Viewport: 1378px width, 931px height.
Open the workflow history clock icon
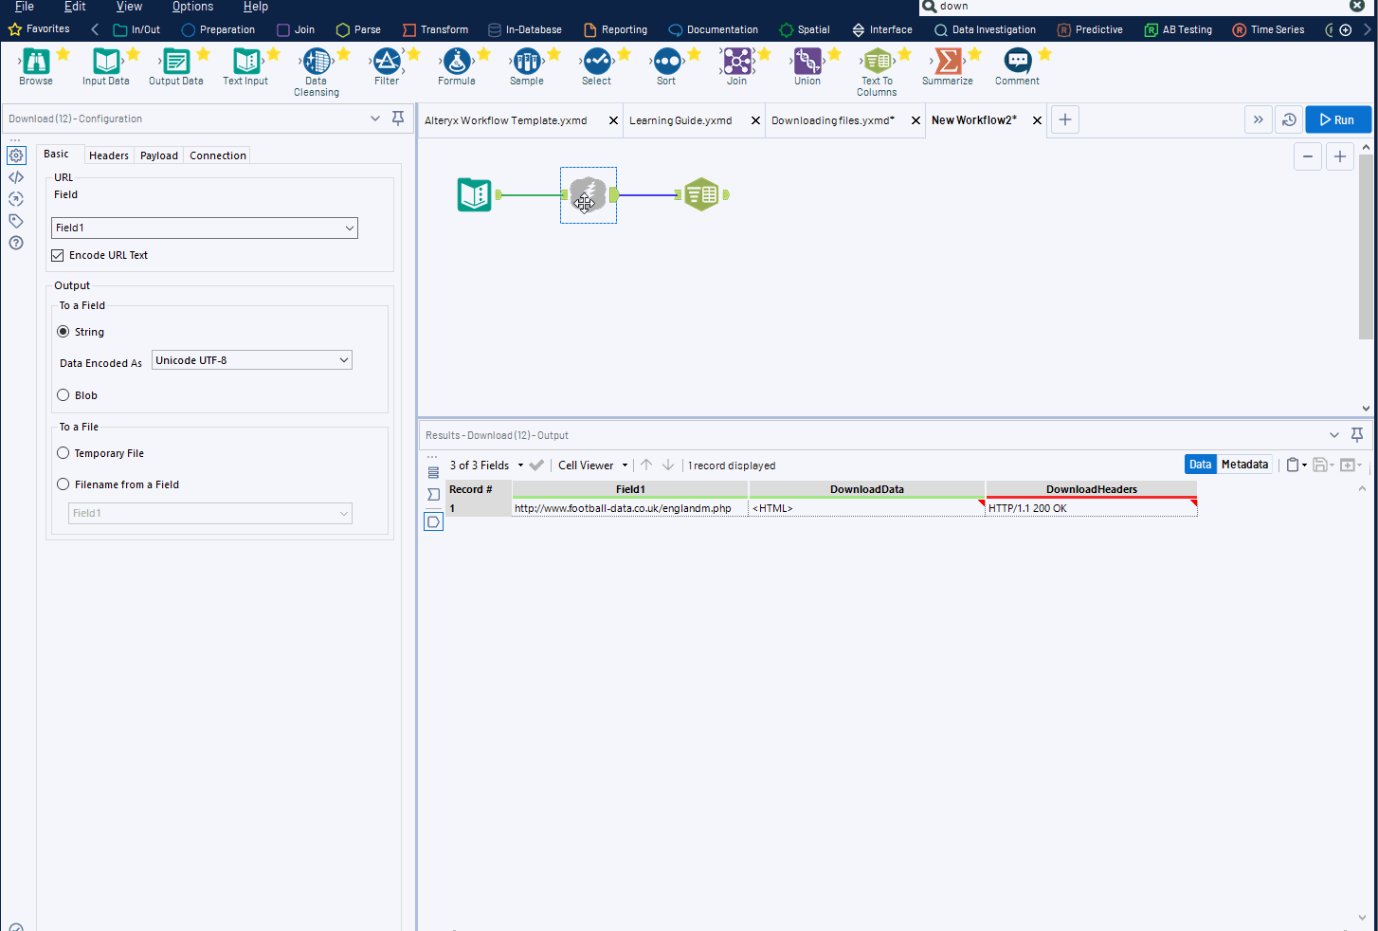(x=1289, y=120)
